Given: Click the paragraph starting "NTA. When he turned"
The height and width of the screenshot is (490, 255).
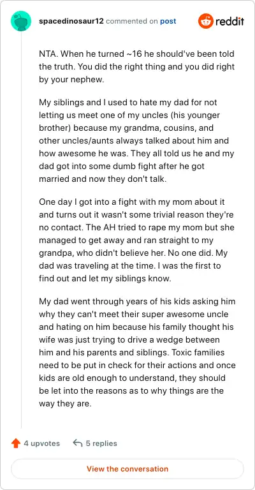Looking at the screenshot, I should click(x=136, y=67).
